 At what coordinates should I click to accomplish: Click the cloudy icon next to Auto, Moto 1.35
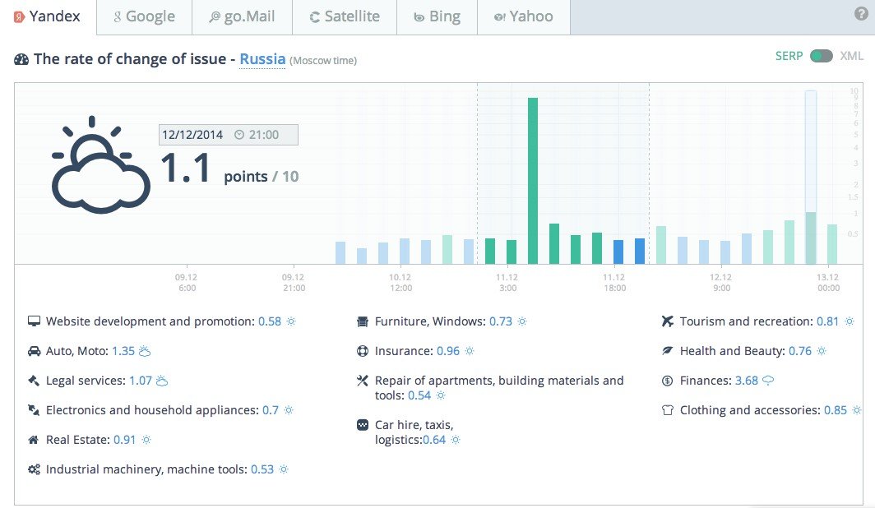[145, 351]
